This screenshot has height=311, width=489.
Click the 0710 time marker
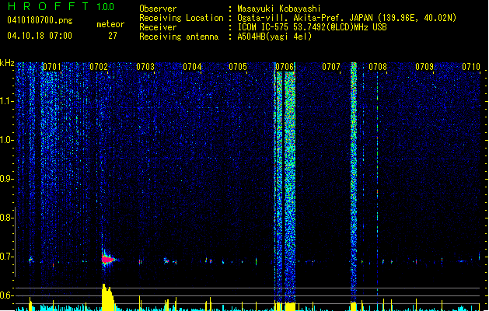(471, 67)
